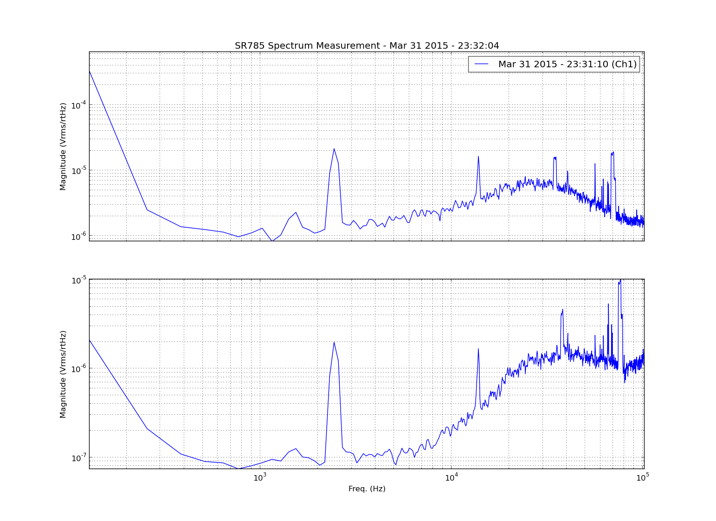Click the 10^4 x-axis tick label

point(452,476)
